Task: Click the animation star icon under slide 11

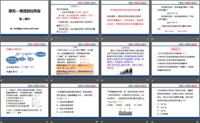Action: [x=102, y=122]
